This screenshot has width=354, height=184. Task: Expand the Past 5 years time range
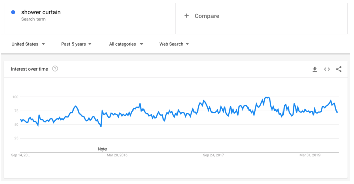76,44
